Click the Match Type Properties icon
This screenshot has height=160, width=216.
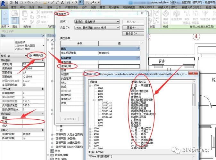[32, 22]
